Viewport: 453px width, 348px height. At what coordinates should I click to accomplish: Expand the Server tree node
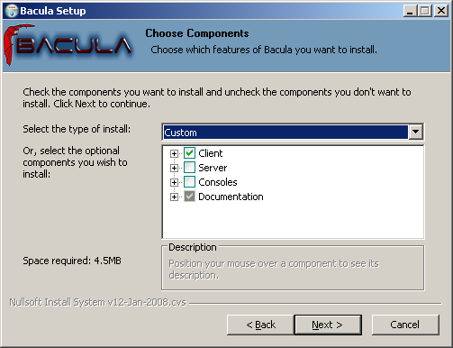(174, 168)
